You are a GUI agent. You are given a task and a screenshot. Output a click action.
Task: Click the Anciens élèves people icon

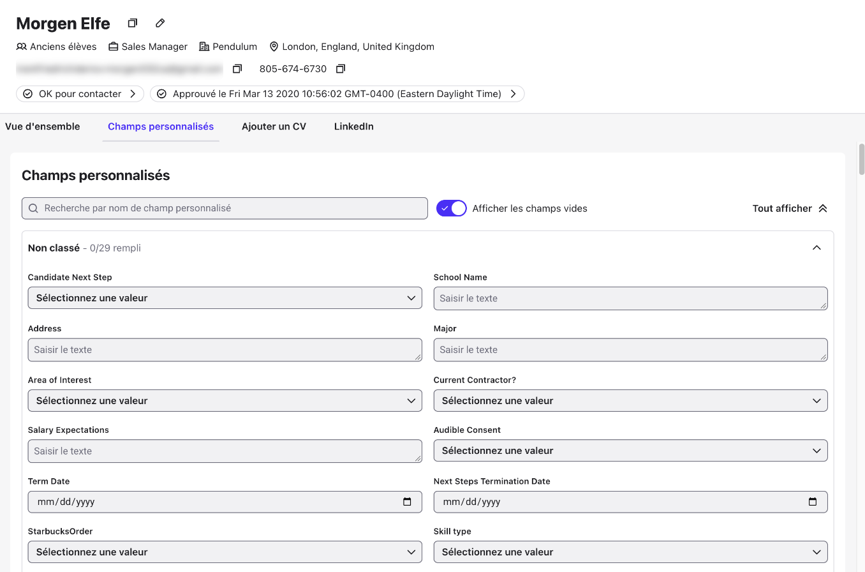22,47
